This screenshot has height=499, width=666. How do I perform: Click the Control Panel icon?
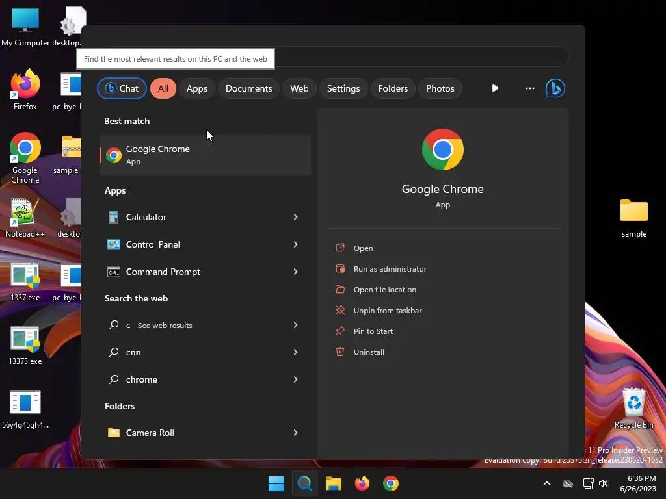(x=113, y=244)
